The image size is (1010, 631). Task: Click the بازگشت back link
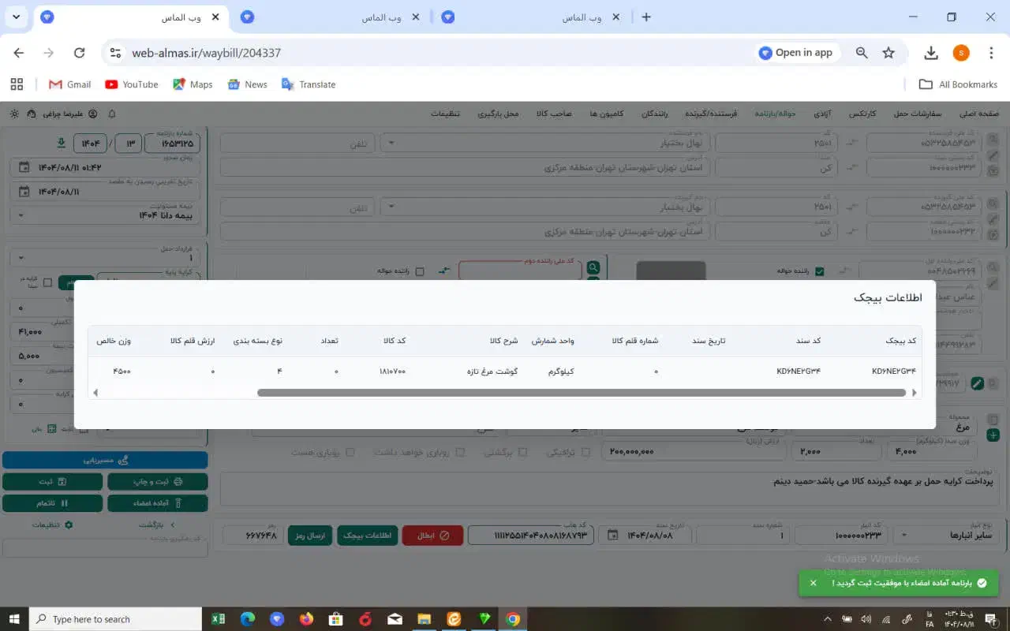[x=156, y=525]
